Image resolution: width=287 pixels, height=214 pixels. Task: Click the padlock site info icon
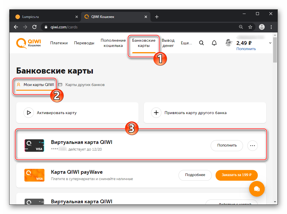pyautogui.click(x=46, y=27)
